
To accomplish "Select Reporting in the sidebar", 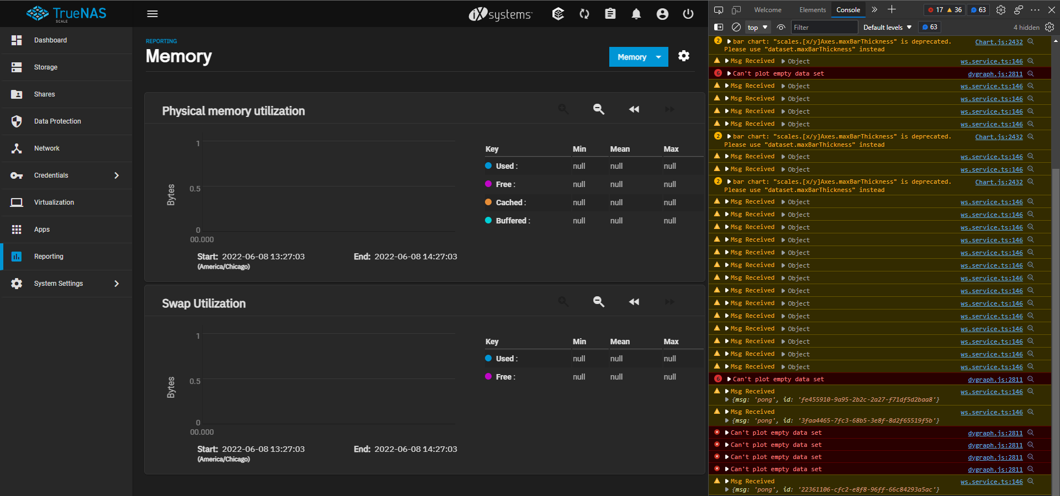I will pos(67,257).
